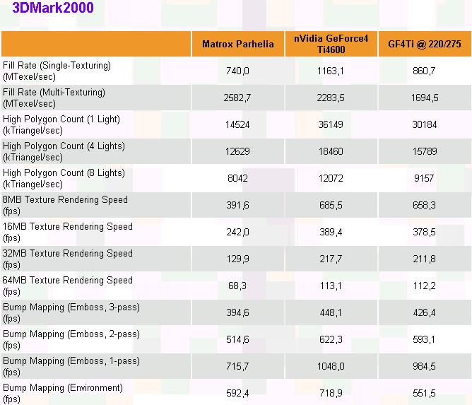Select the value 18460
Image resolution: width=472 pixels, height=405 pixels.
[331, 151]
